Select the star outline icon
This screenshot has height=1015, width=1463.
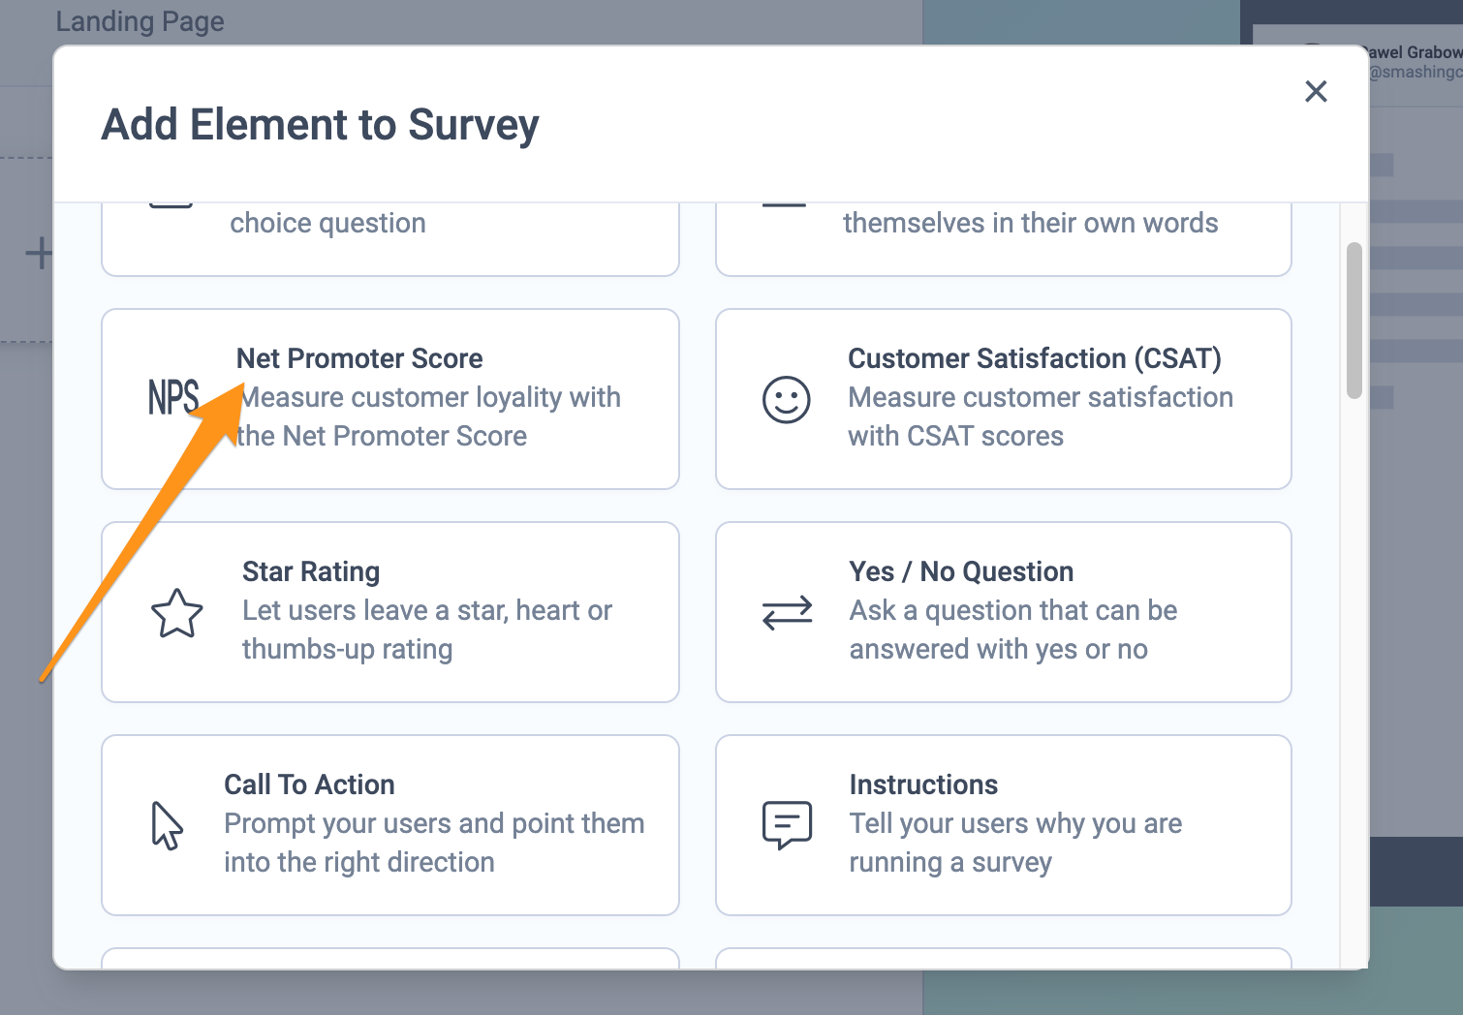177,613
